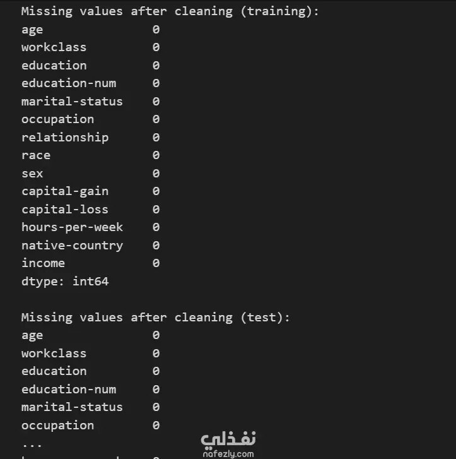Select the capital-gain row label

pos(65,191)
